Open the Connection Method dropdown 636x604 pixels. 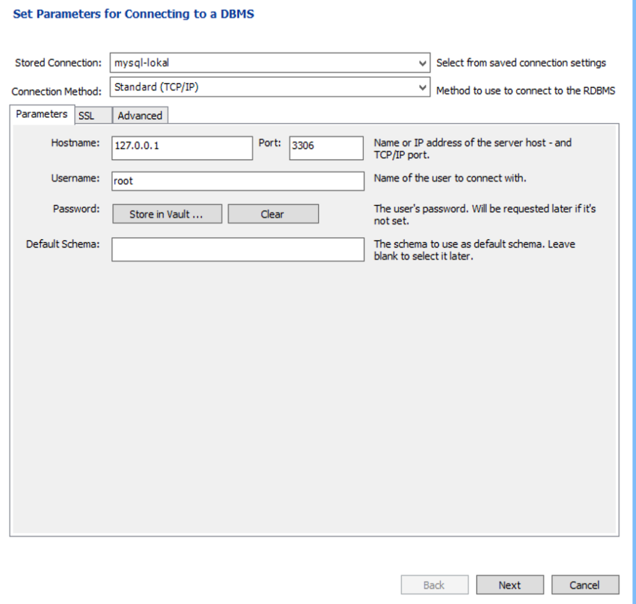click(x=270, y=87)
